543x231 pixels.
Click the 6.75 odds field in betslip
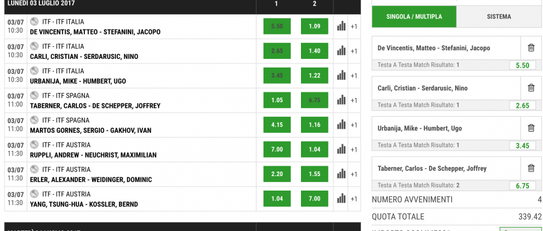click(x=523, y=185)
